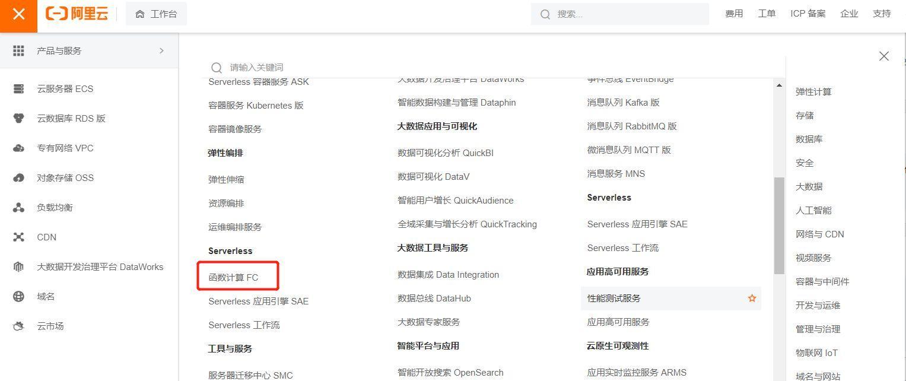
Task: Open 全域采集与增长分析 QuickTracking
Action: (x=468, y=224)
